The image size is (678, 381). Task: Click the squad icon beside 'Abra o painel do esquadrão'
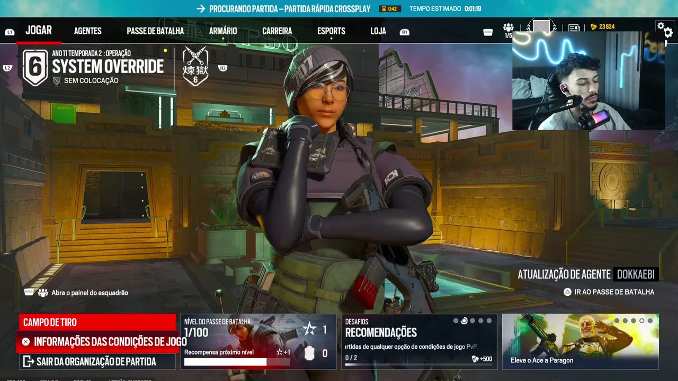pyautogui.click(x=43, y=293)
